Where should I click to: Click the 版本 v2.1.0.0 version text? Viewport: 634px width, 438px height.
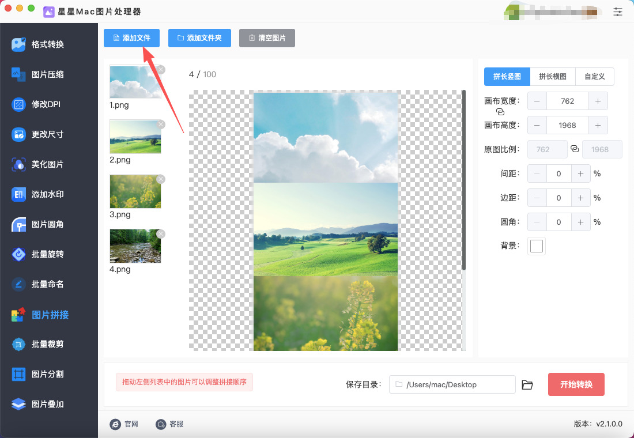(x=598, y=424)
